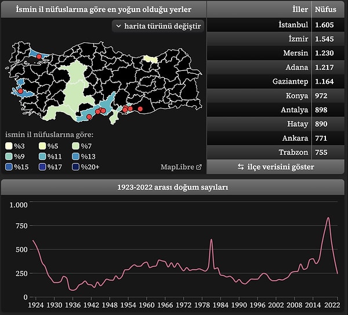The image size is (348, 315).
Task: Click the %9 legend color swatch
Action: point(9,156)
